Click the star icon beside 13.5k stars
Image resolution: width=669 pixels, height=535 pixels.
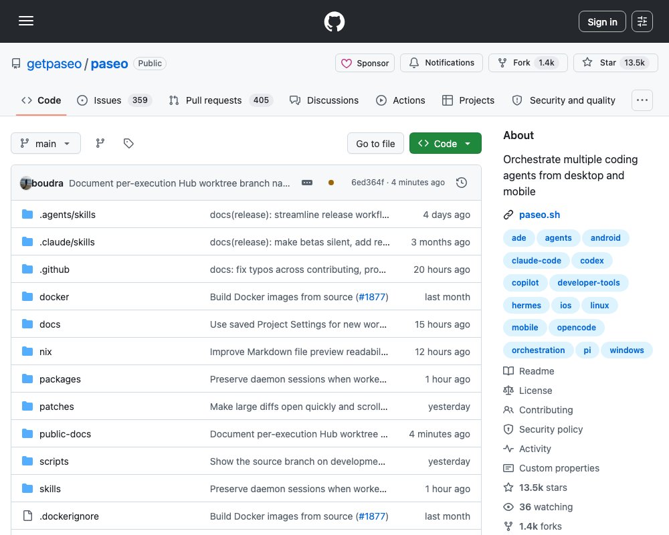[x=508, y=488]
